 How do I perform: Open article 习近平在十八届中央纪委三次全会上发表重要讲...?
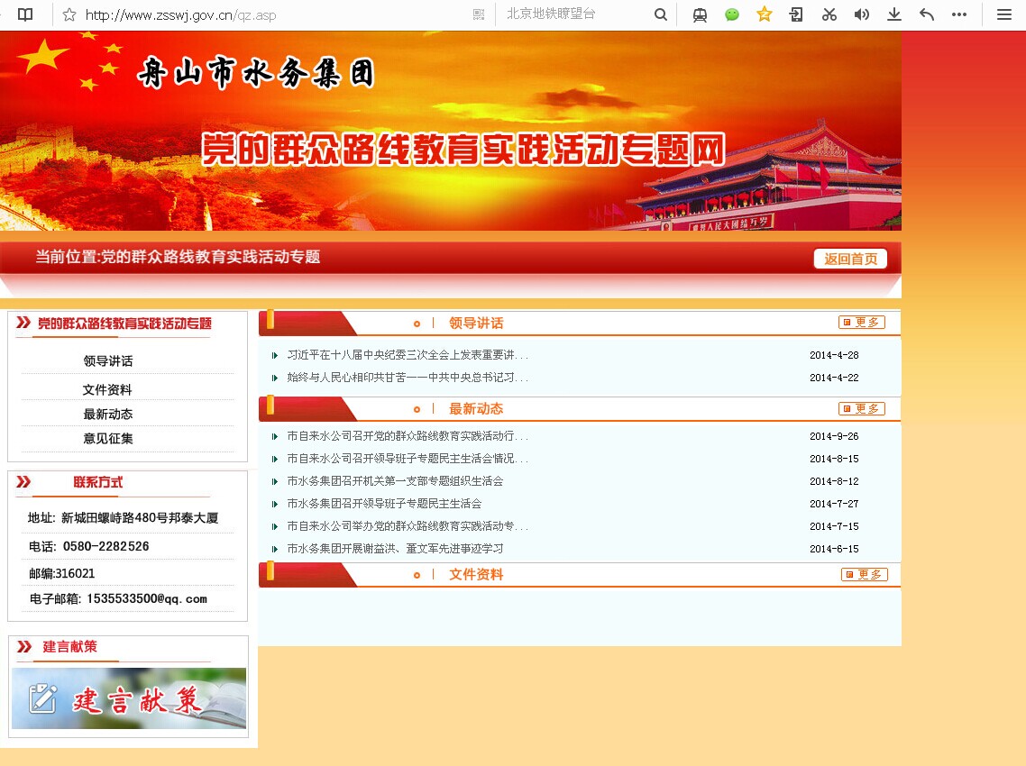point(407,355)
